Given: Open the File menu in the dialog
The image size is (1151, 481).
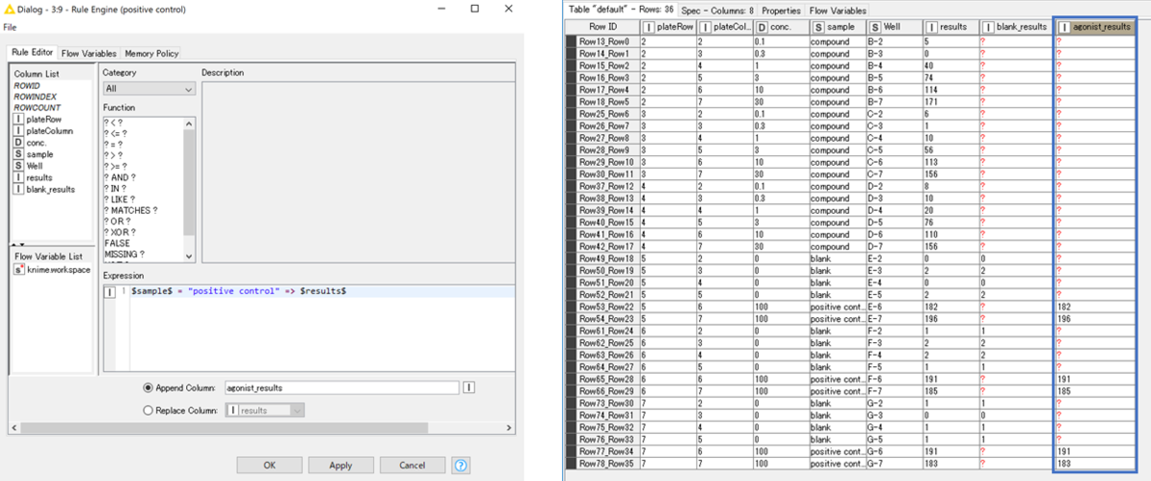Looking at the screenshot, I should pyautogui.click(x=10, y=27).
